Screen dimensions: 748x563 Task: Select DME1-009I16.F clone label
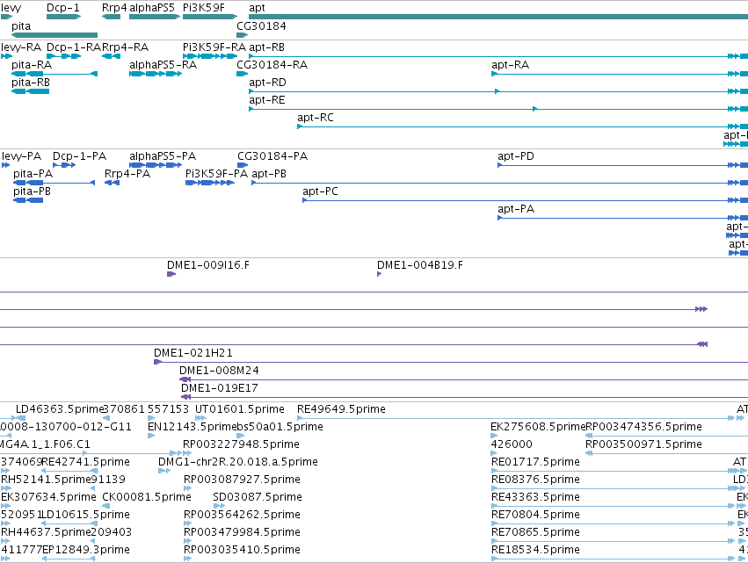(x=208, y=265)
